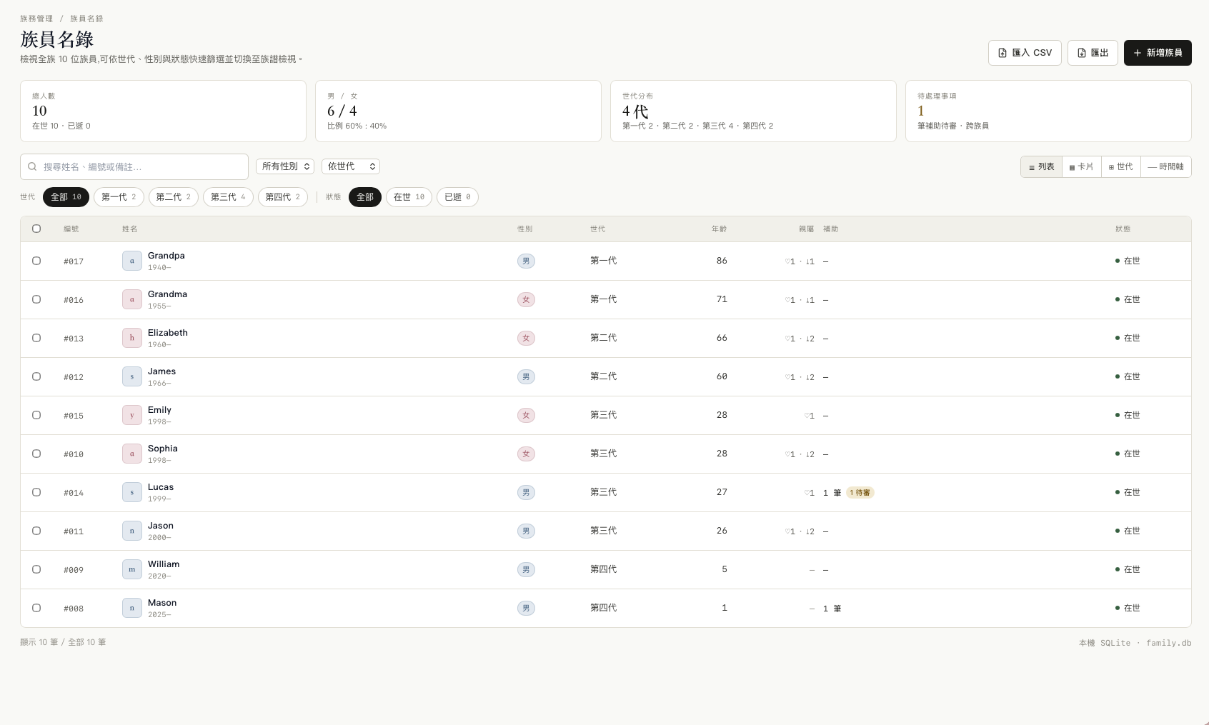Filter by 第二代 generation chip
Image resolution: width=1209 pixels, height=725 pixels.
pyautogui.click(x=174, y=197)
